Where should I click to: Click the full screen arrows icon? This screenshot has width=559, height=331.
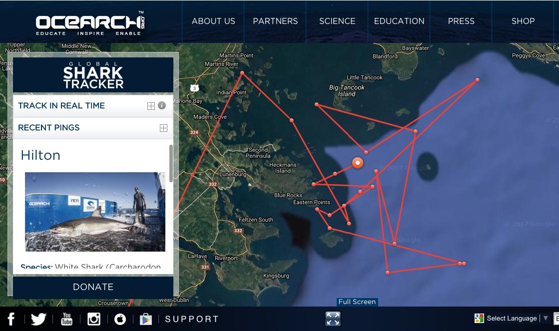(333, 319)
